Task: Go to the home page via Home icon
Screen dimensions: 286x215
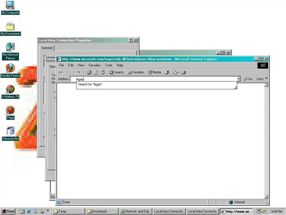Action: pyautogui.click(x=103, y=73)
